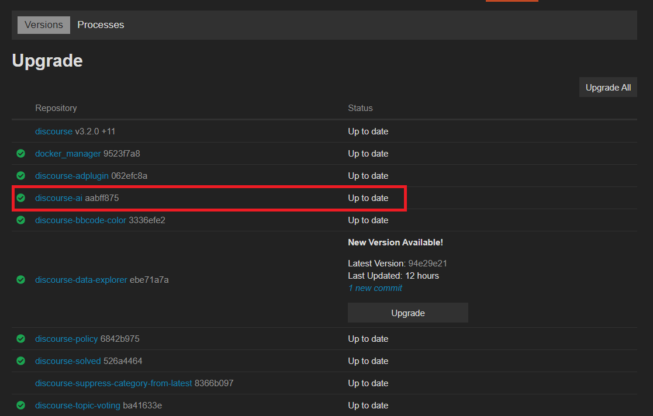Click green check icon beside discourse-topic-voting
Viewport: 653px width, 416px height.
21,405
